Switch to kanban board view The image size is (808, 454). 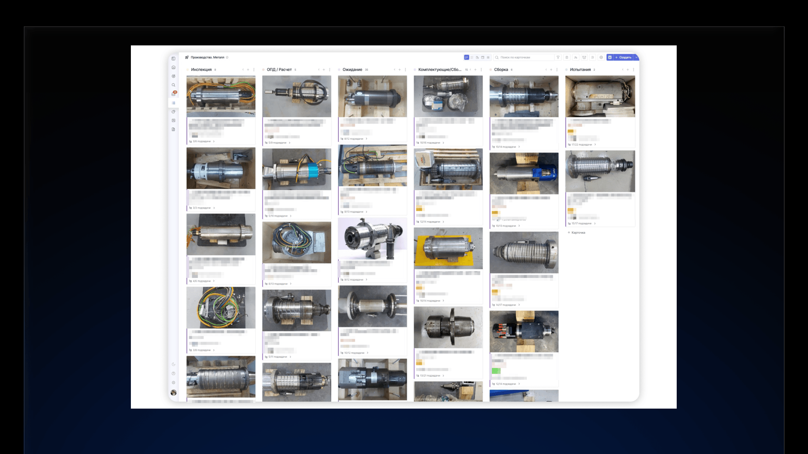[466, 57]
